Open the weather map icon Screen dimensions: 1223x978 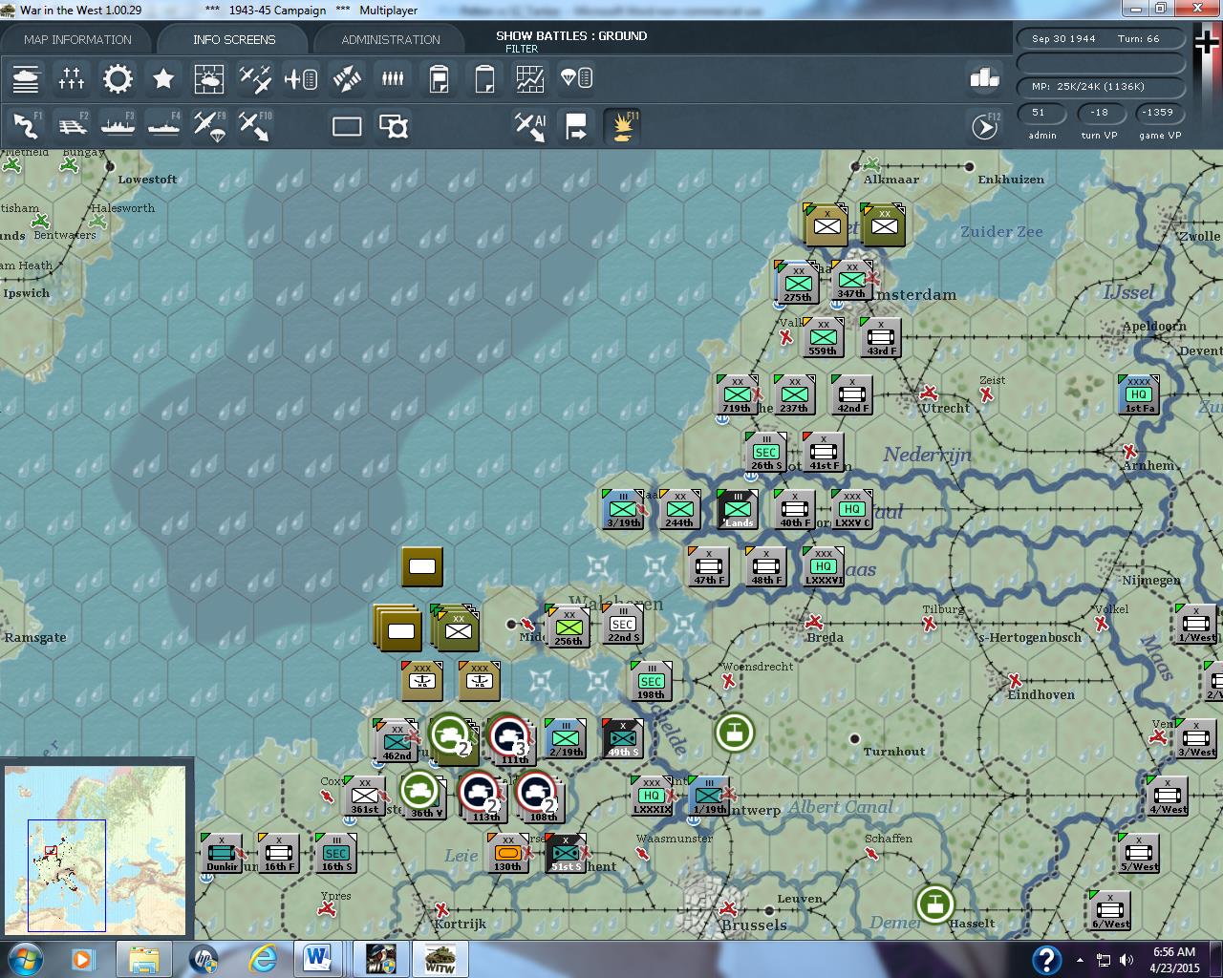pyautogui.click(x=209, y=78)
